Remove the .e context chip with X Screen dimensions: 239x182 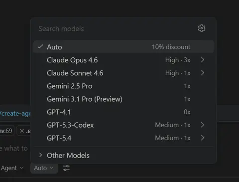pyautogui.click(x=22, y=131)
